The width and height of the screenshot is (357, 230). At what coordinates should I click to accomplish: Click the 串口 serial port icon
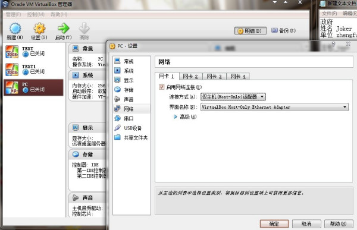[117, 118]
